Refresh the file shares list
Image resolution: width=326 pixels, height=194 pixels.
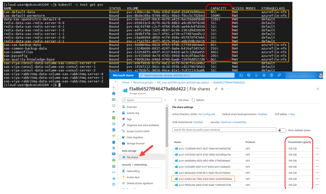pyautogui.click(x=198, y=100)
